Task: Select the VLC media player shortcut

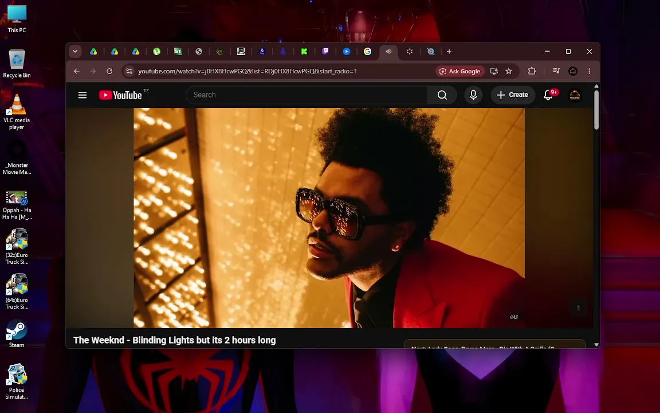Action: (x=17, y=112)
